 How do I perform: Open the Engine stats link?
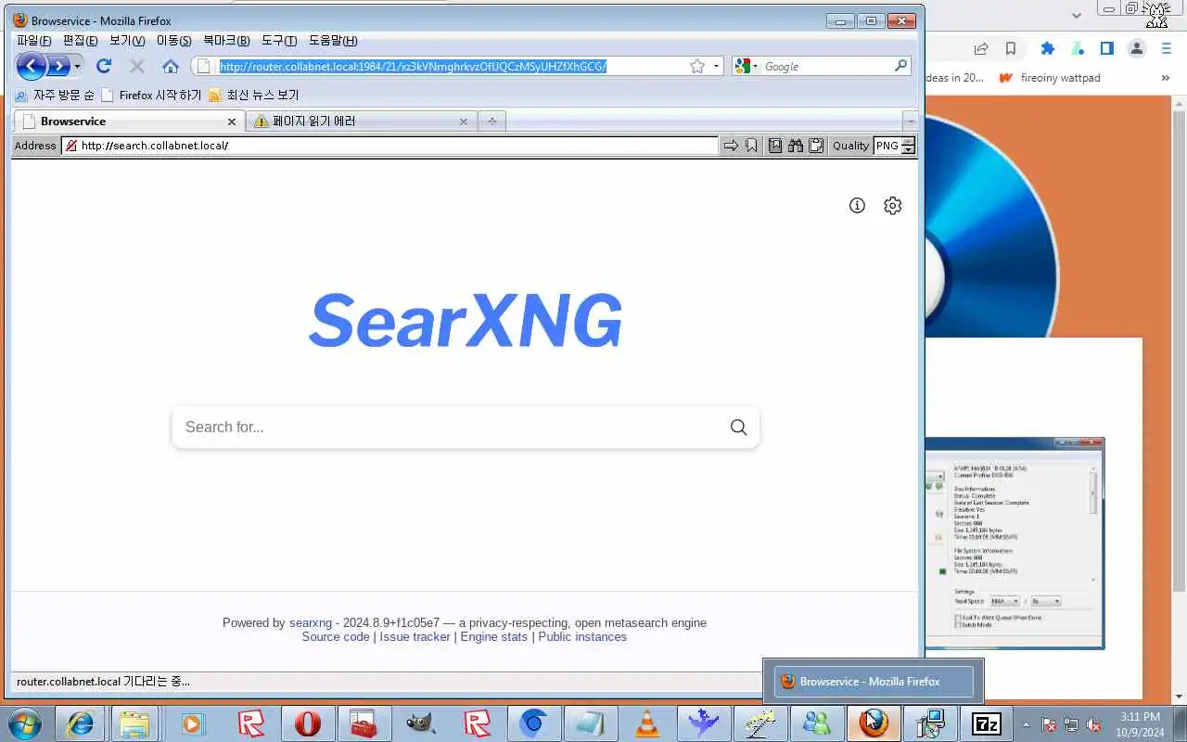[x=493, y=636]
